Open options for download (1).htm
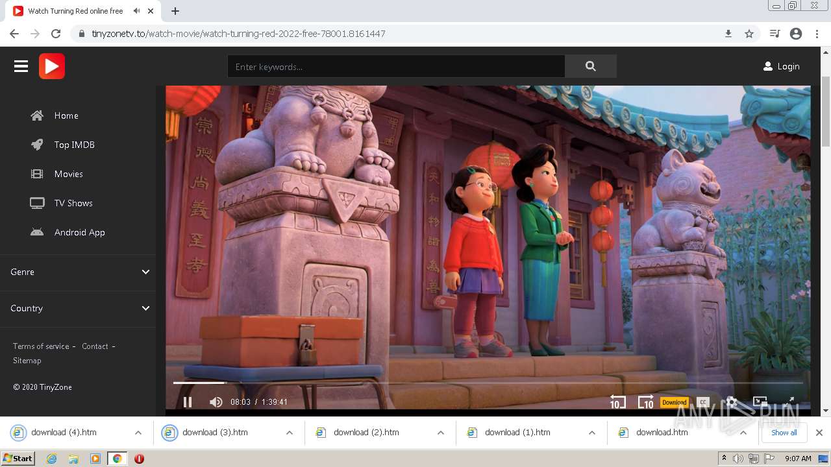831x467 pixels. pos(592,433)
